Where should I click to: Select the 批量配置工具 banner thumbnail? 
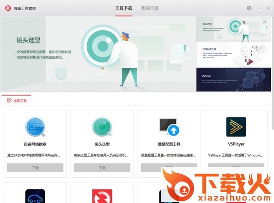(234, 55)
